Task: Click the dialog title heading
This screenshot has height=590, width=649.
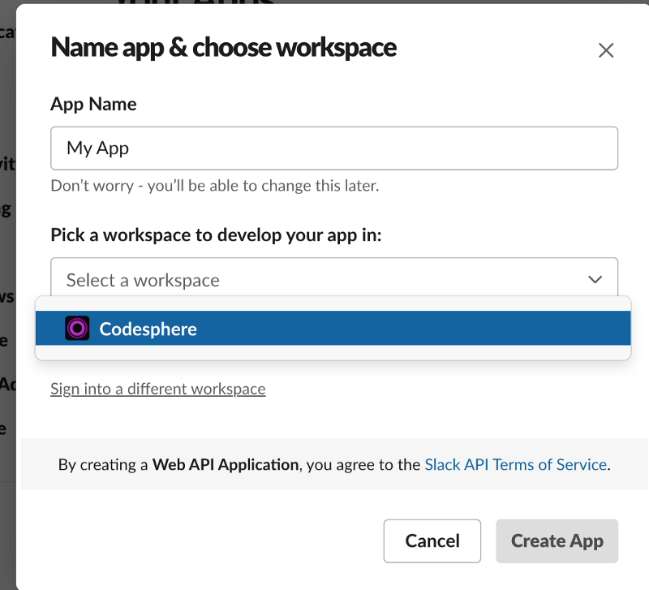Action: (223, 48)
